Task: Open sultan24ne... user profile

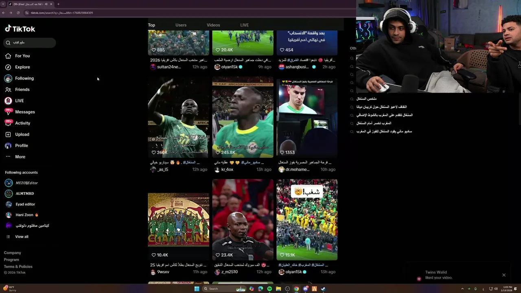Action: pos(166,67)
